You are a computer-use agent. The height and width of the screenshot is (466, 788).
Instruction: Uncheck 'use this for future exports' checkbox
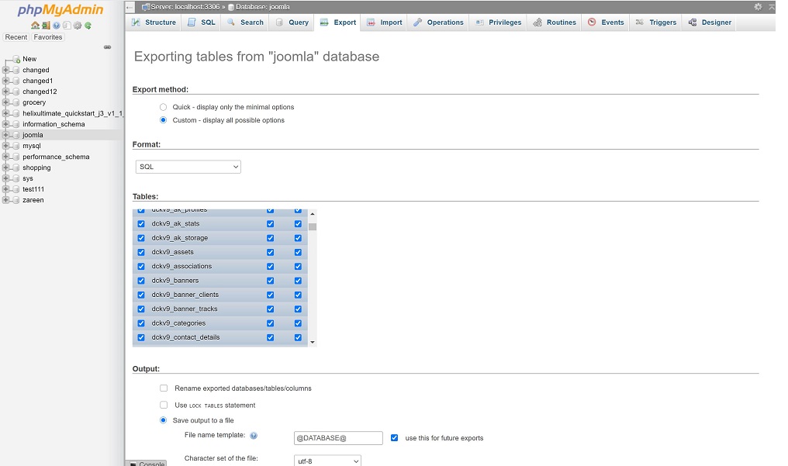click(x=395, y=438)
